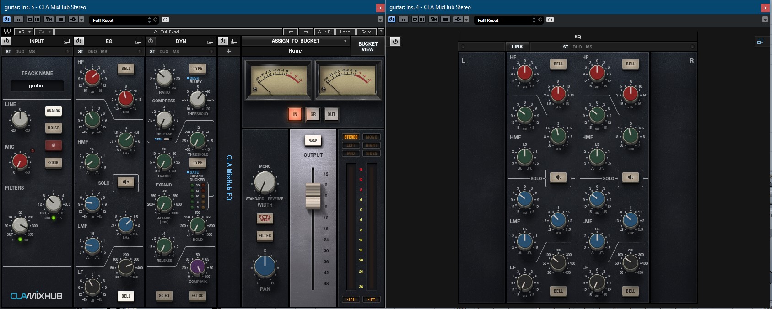Image resolution: width=772 pixels, height=309 pixels.
Task: Click the OUTPUT fader handle
Action: pos(313,196)
